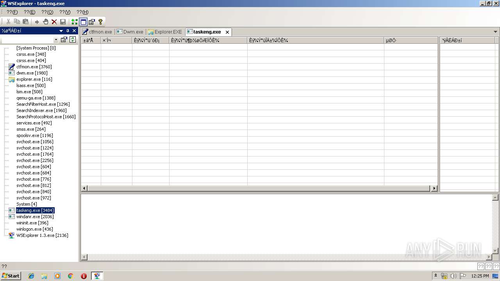The height and width of the screenshot is (281, 500).
Task: Select System [4] process
Action: point(27,204)
